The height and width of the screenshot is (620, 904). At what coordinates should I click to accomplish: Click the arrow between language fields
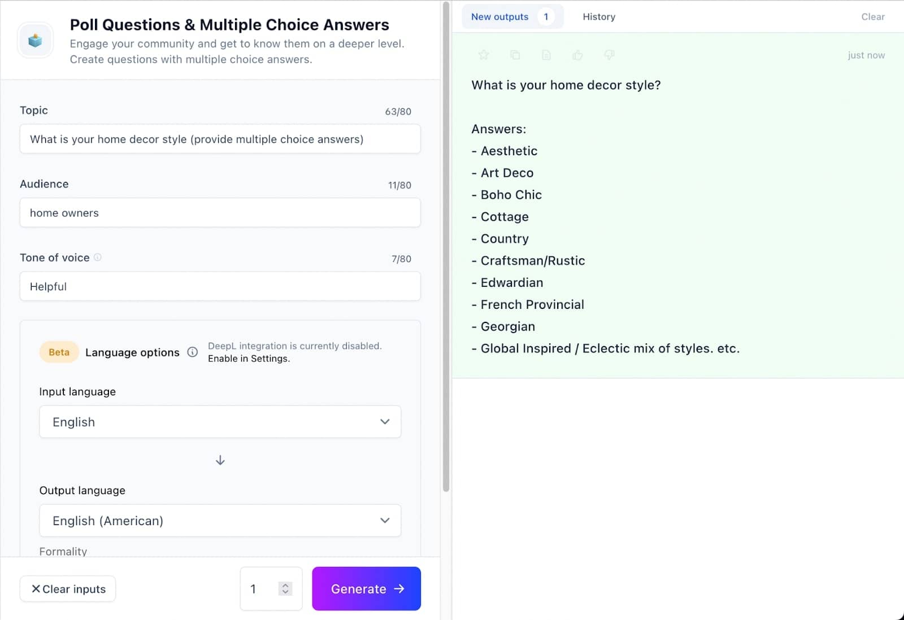coord(220,460)
